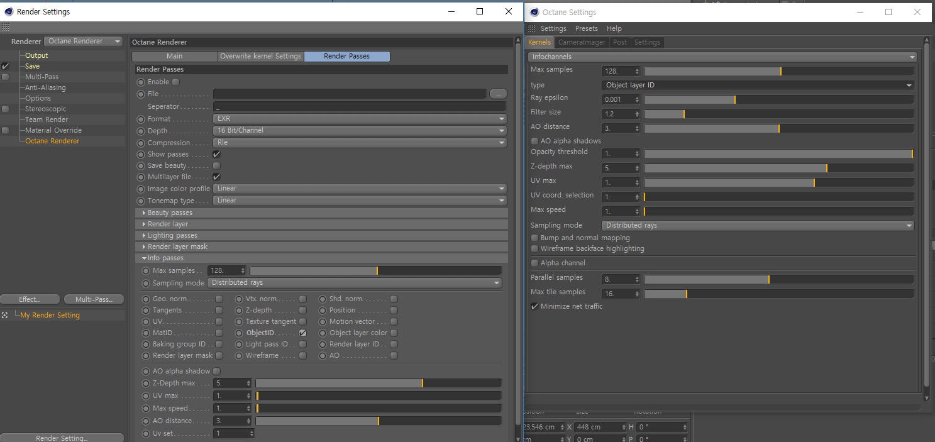935x442 pixels.
Task: Click the animation dot beside MatID
Action: click(146, 333)
